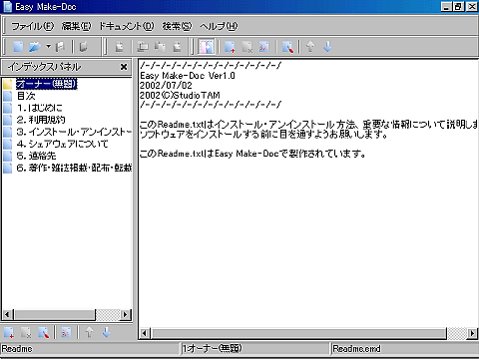Open the 編集(E) menu
Screen dimensions: 479x359
click(x=76, y=26)
